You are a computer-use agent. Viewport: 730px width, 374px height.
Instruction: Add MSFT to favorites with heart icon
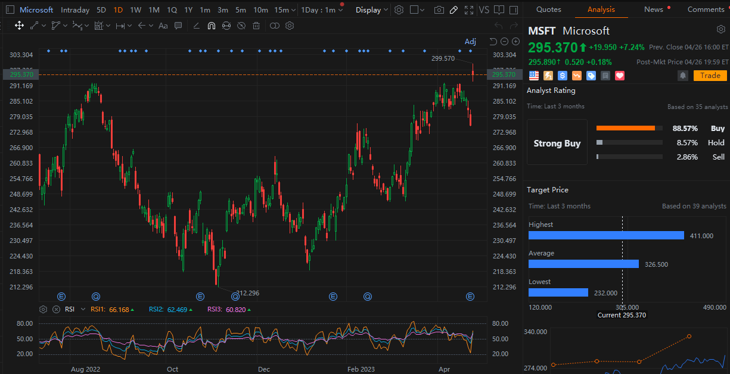[620, 76]
